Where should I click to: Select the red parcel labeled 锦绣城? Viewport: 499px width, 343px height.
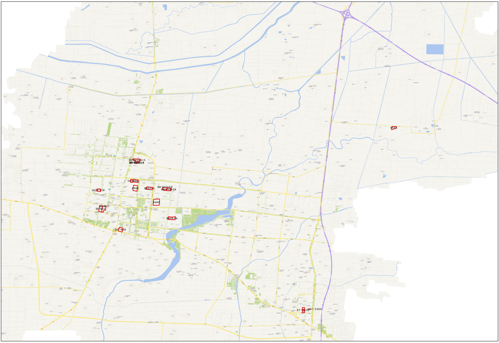tap(120, 230)
